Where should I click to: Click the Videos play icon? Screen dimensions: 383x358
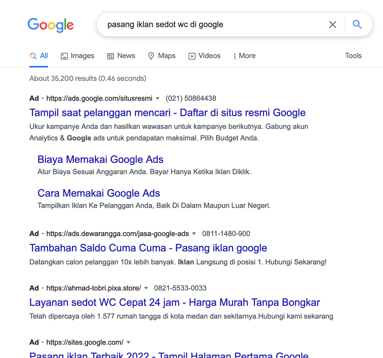pos(192,56)
